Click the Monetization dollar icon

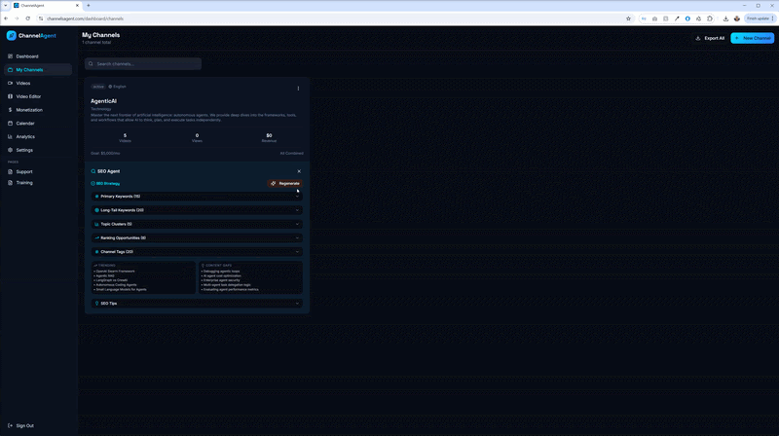pos(11,110)
